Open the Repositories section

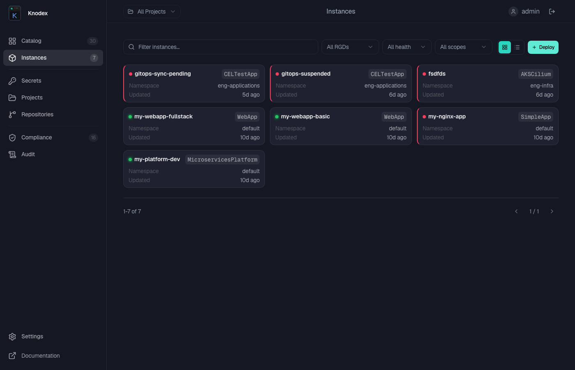[37, 114]
